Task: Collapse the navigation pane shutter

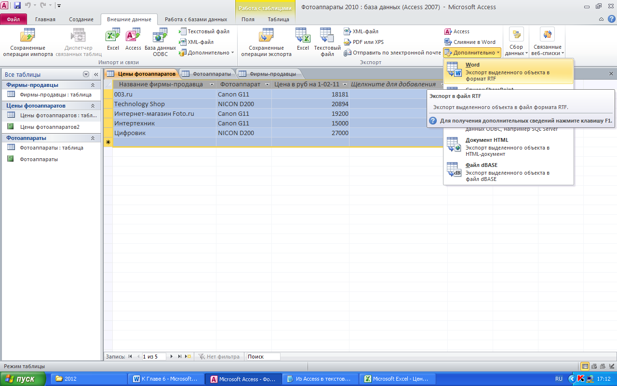Action: 96,74
